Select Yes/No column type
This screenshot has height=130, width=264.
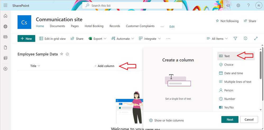236,108
